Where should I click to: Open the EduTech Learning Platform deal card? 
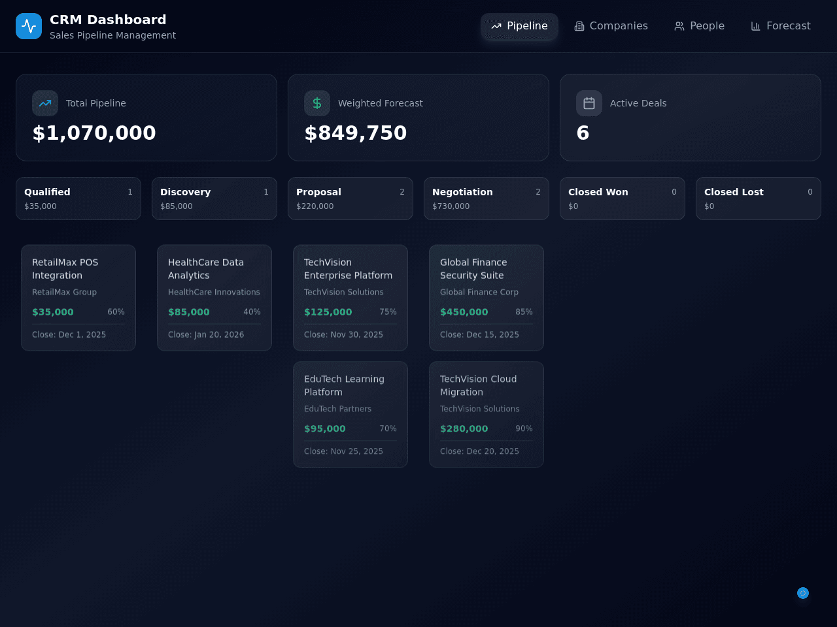[x=350, y=415]
